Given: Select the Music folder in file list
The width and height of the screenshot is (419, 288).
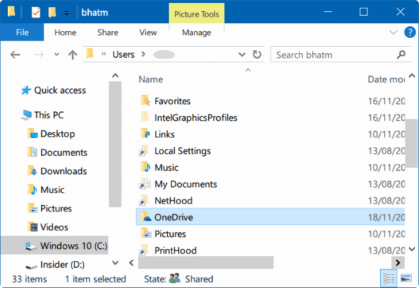Looking at the screenshot, I should [166, 168].
